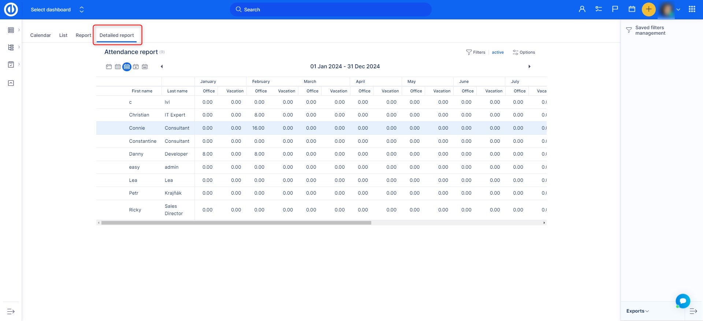Screen dimensions: 703x321
Task: Select the 365 yearly period view icon
Action: click(145, 67)
